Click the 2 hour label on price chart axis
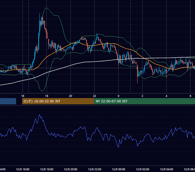This screenshot has width=195, height=172. click(143, 96)
